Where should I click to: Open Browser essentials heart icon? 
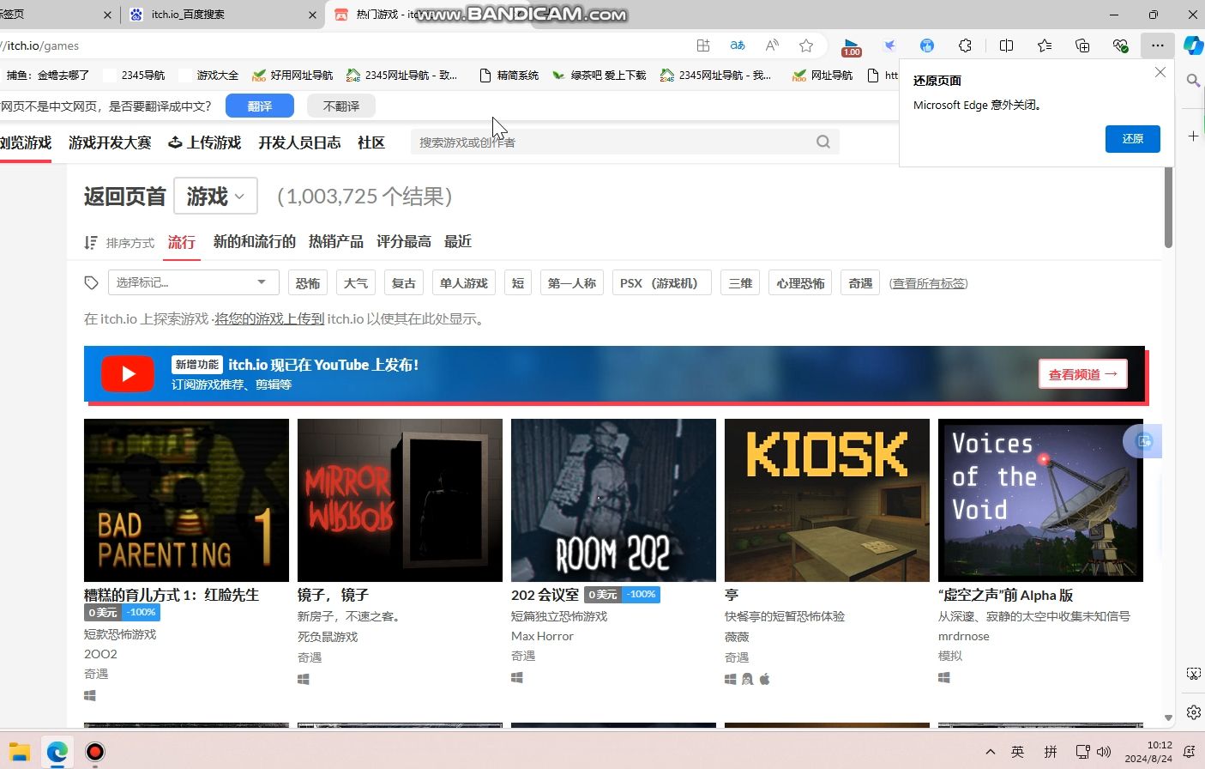point(1120,45)
